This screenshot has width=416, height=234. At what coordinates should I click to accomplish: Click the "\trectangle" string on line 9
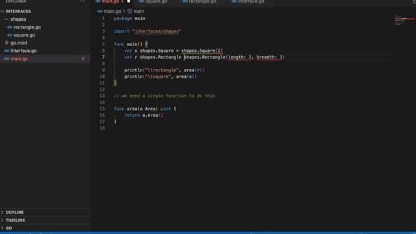tap(162, 70)
